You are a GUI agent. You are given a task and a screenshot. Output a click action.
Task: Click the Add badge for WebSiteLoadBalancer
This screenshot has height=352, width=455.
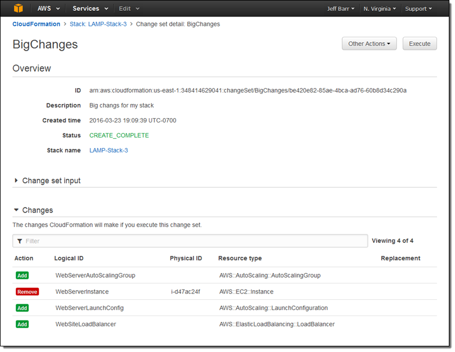[22, 324]
